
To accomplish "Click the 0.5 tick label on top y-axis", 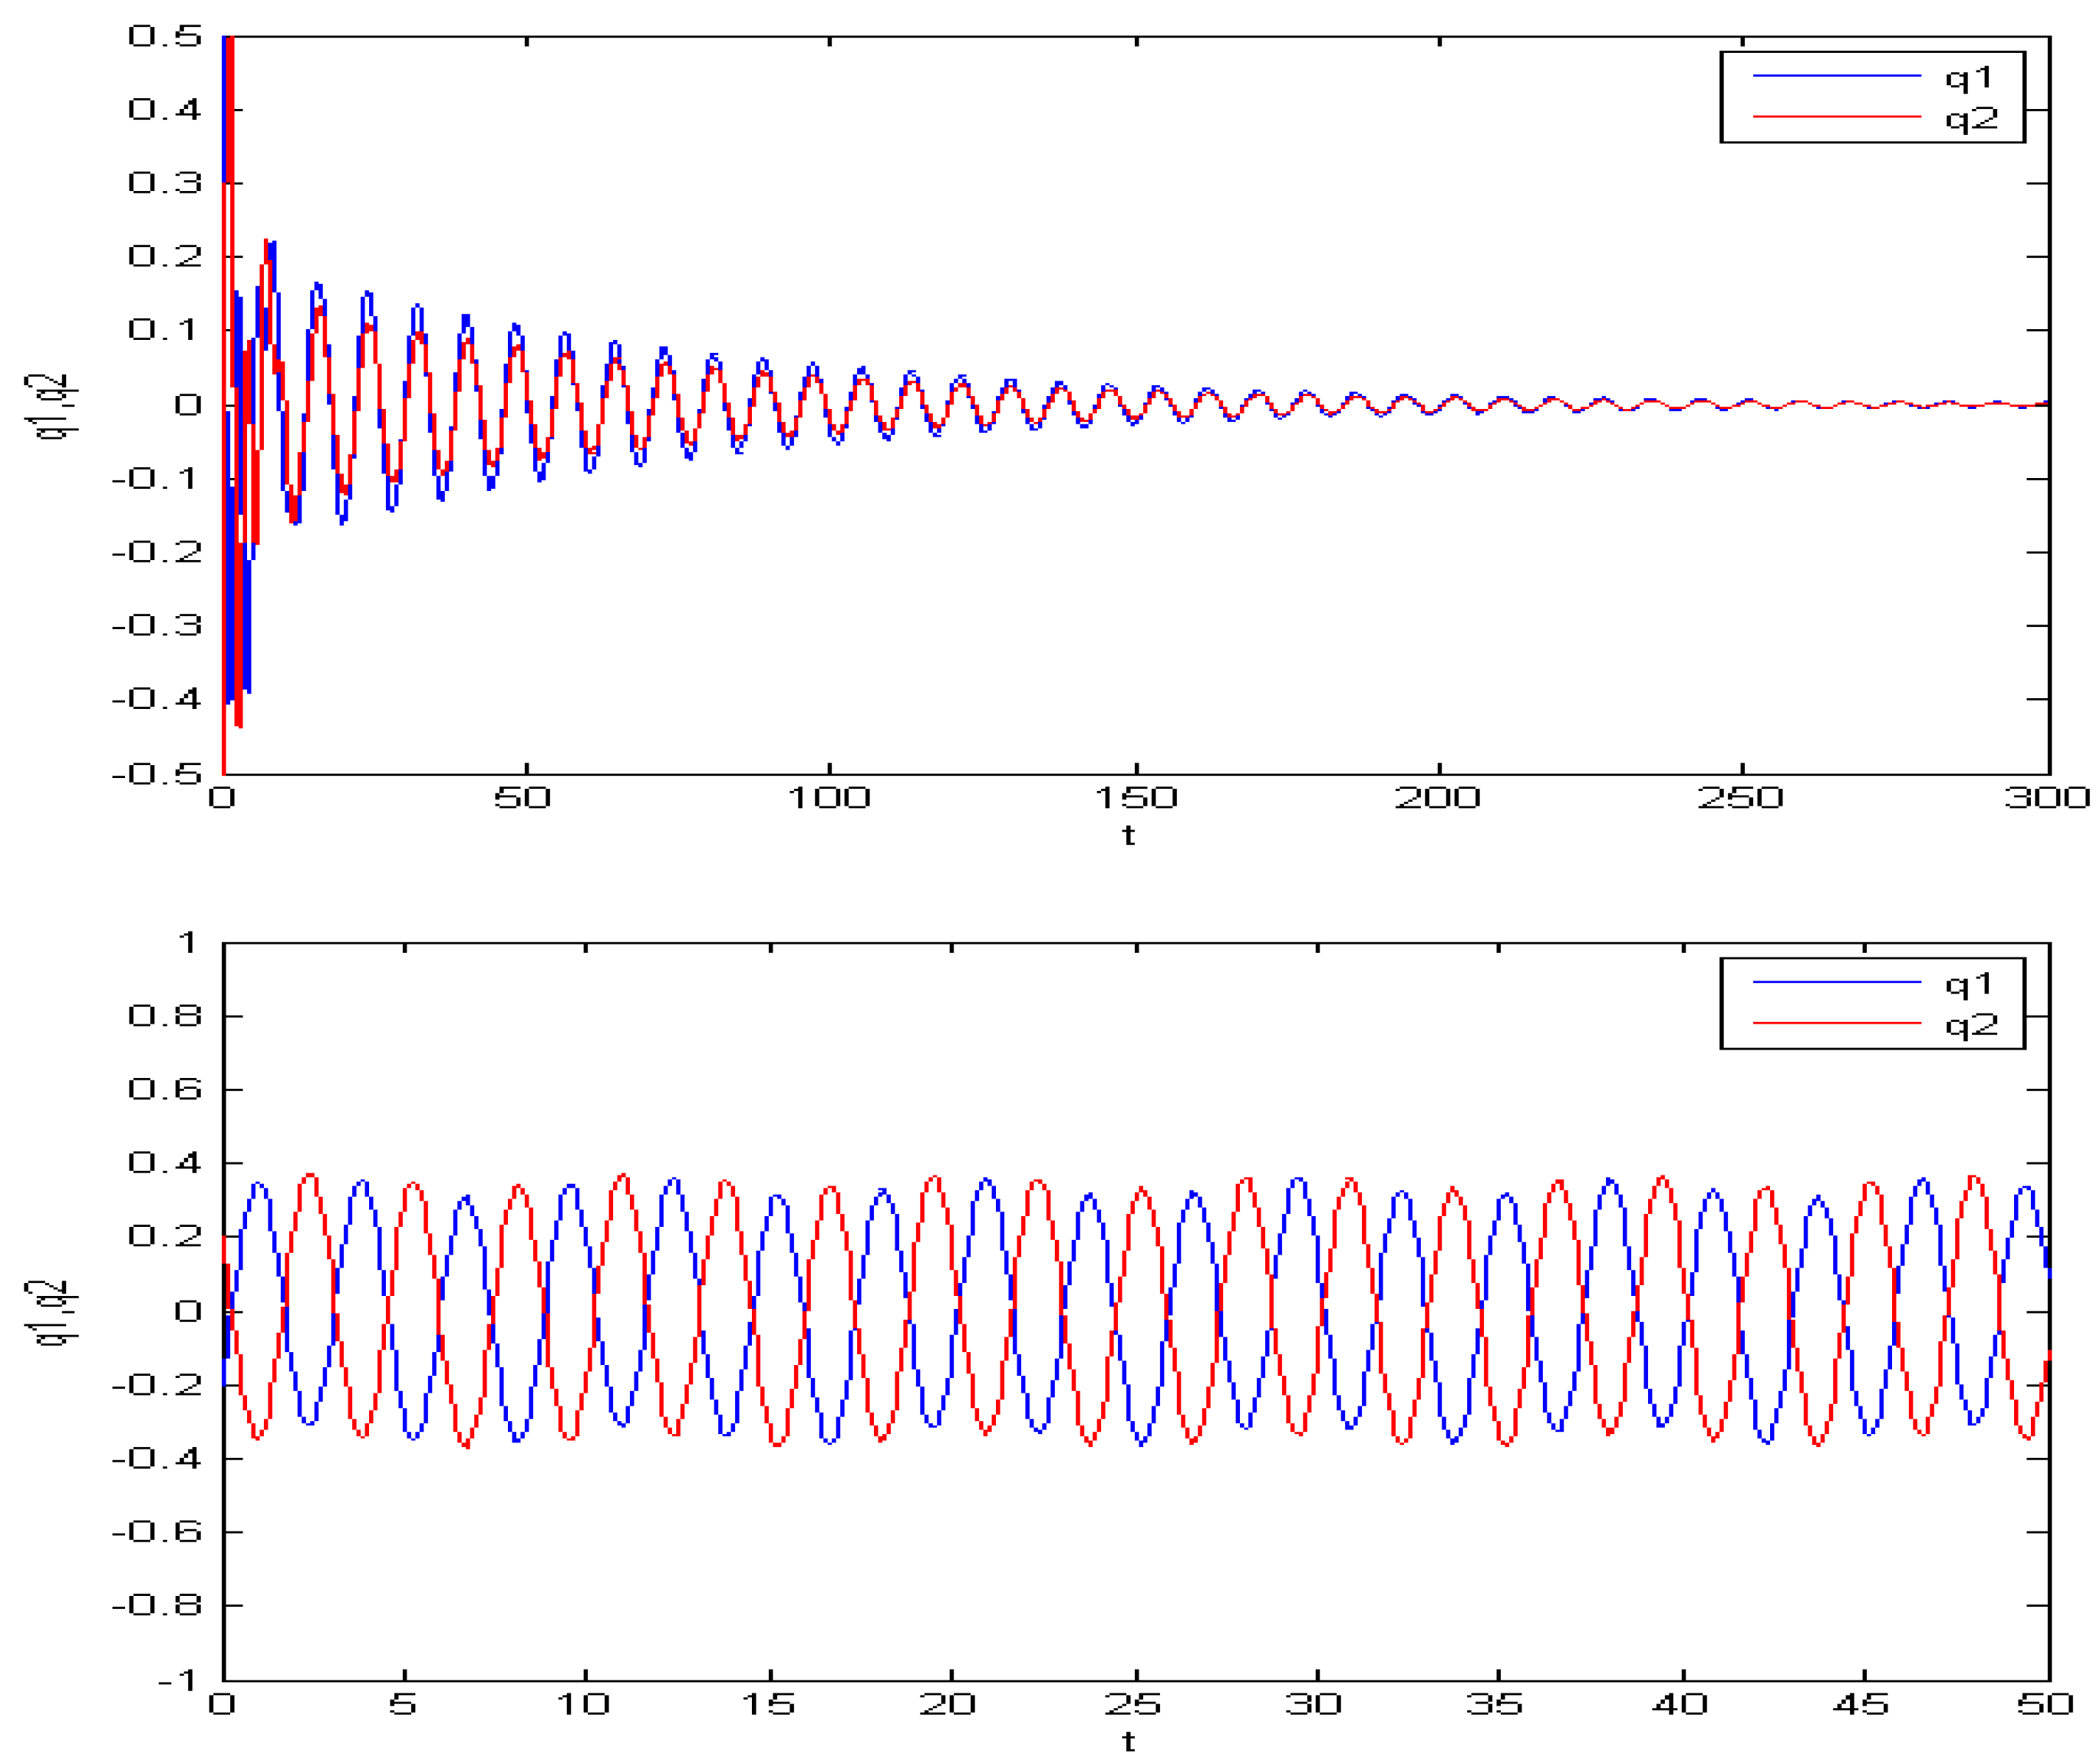I will click(165, 37).
